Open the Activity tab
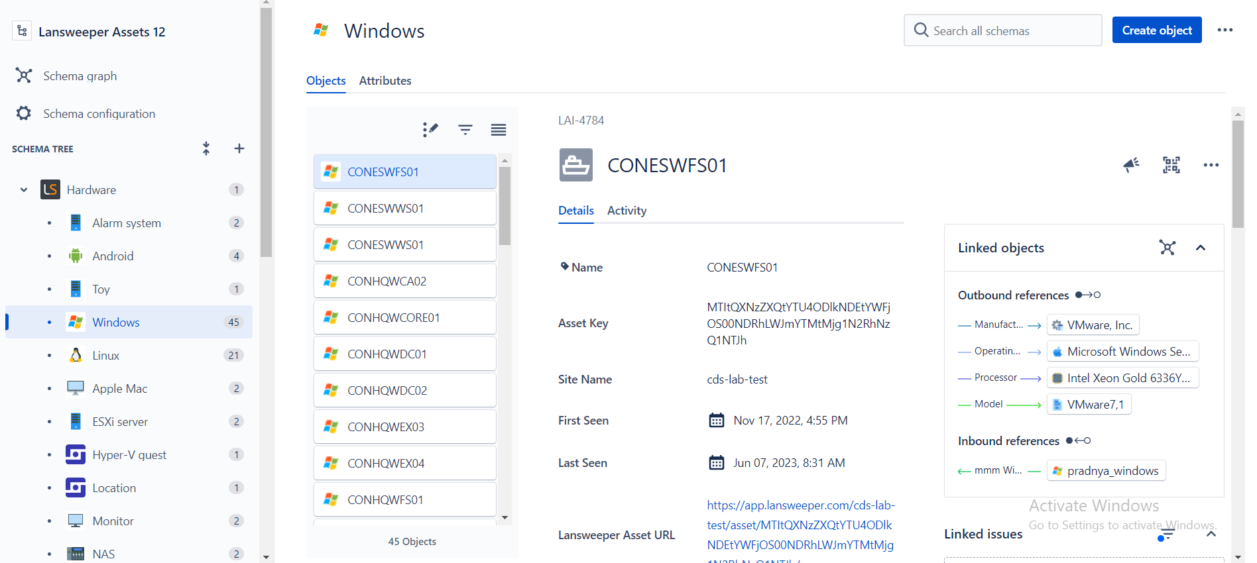 coord(627,211)
